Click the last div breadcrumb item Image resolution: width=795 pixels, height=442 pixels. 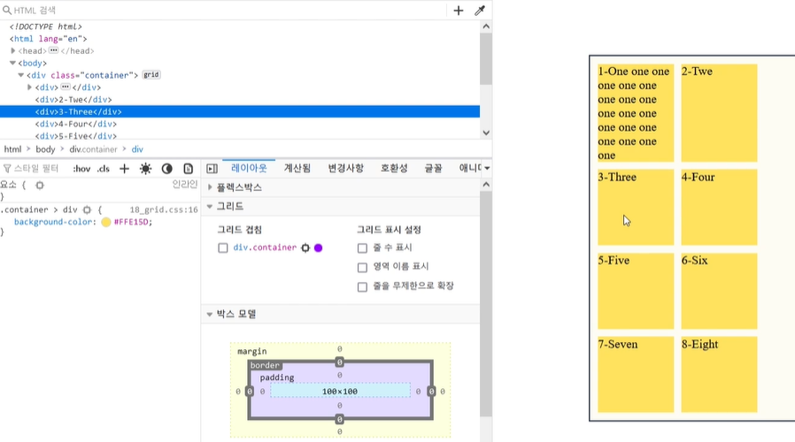pyautogui.click(x=137, y=149)
